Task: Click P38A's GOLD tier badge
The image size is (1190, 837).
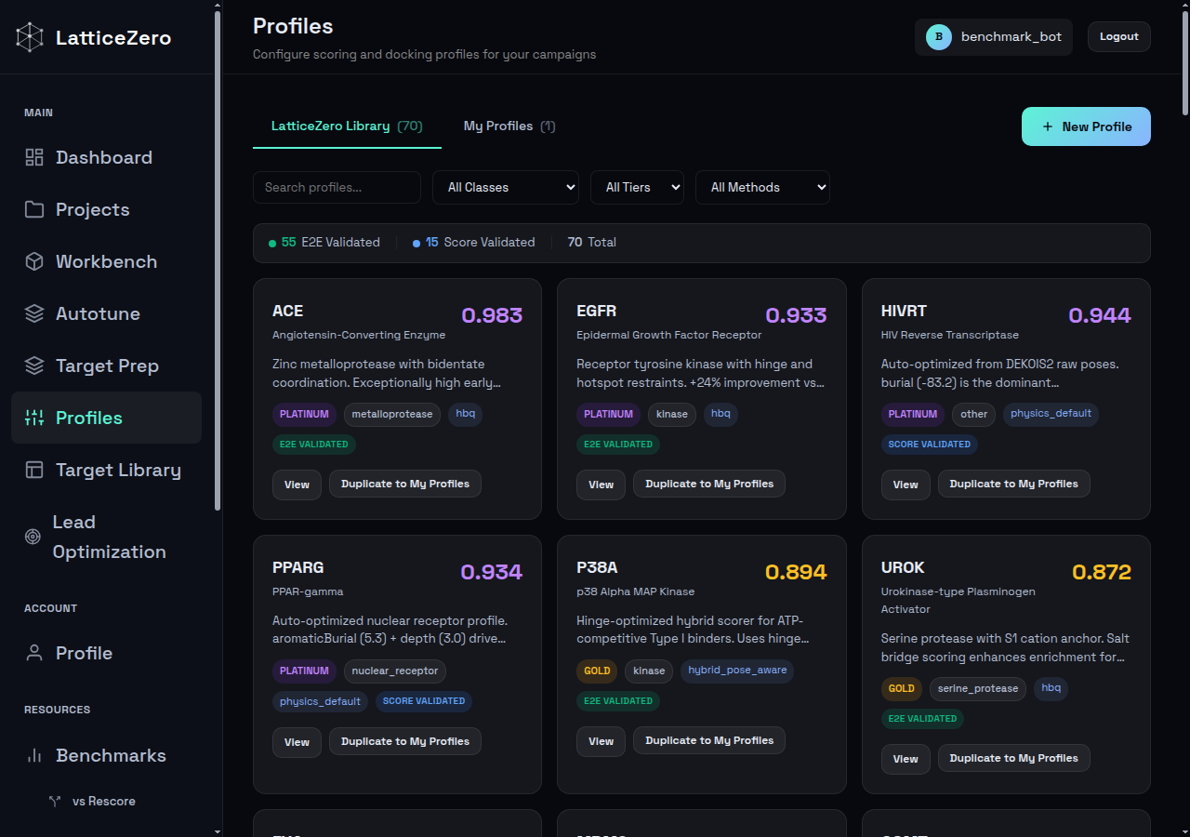Action: [597, 671]
